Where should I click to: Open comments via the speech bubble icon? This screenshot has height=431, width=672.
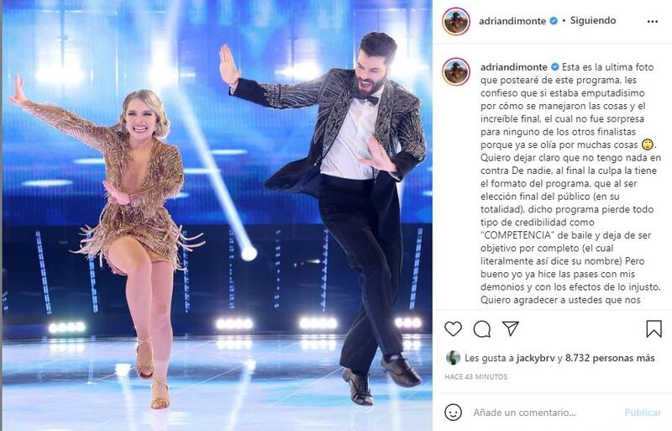[481, 329]
